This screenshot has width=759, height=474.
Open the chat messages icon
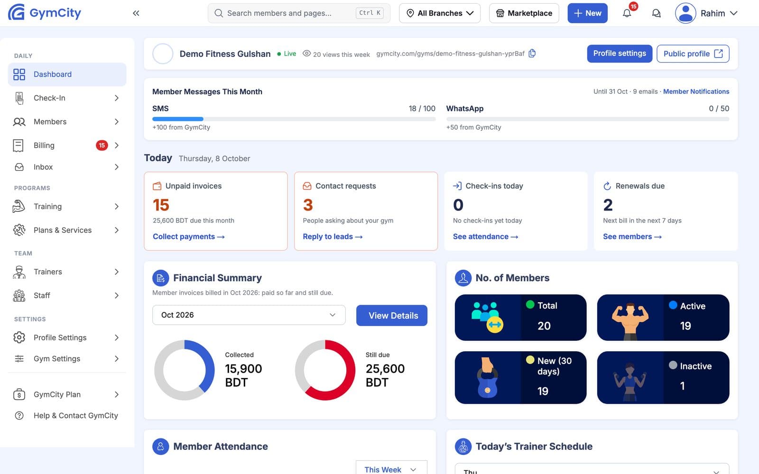click(657, 13)
